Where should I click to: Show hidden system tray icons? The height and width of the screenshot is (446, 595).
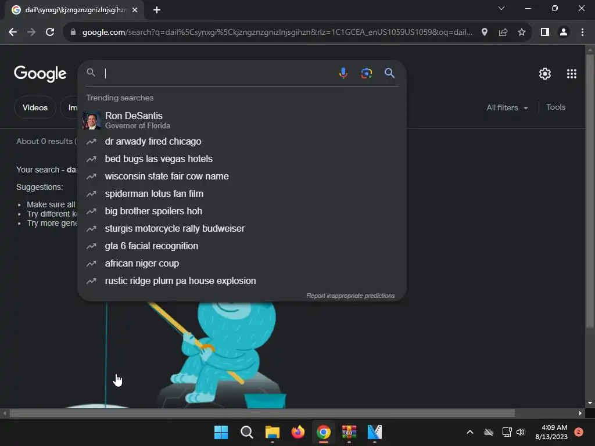(x=469, y=432)
